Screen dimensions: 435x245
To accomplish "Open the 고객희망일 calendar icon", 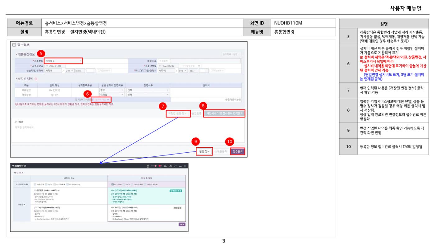I will coord(47,66).
